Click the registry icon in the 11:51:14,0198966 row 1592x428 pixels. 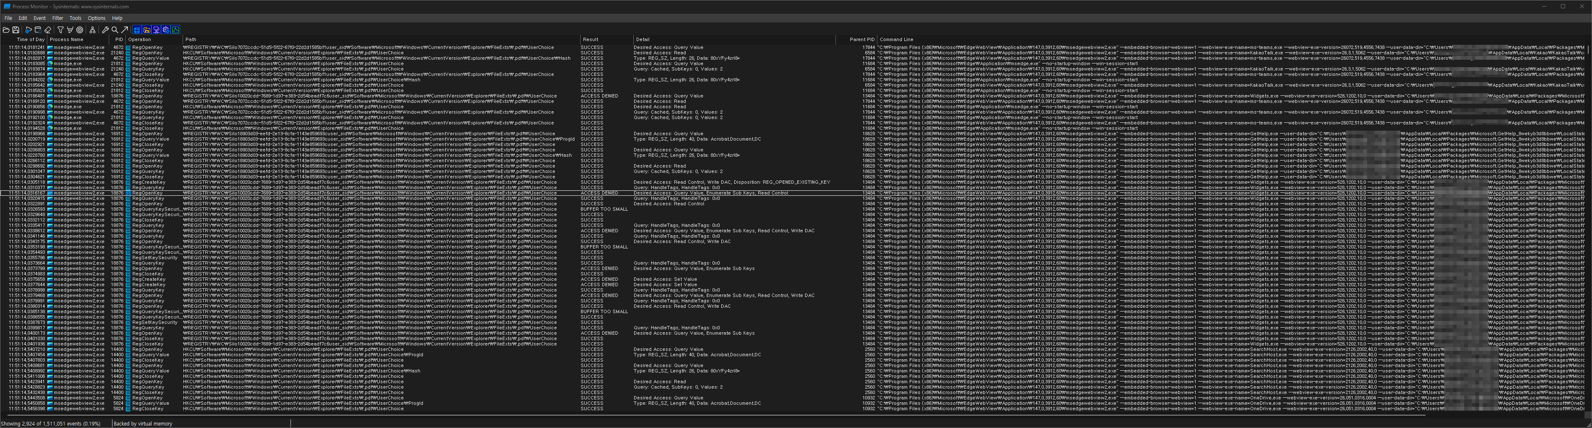click(x=129, y=134)
